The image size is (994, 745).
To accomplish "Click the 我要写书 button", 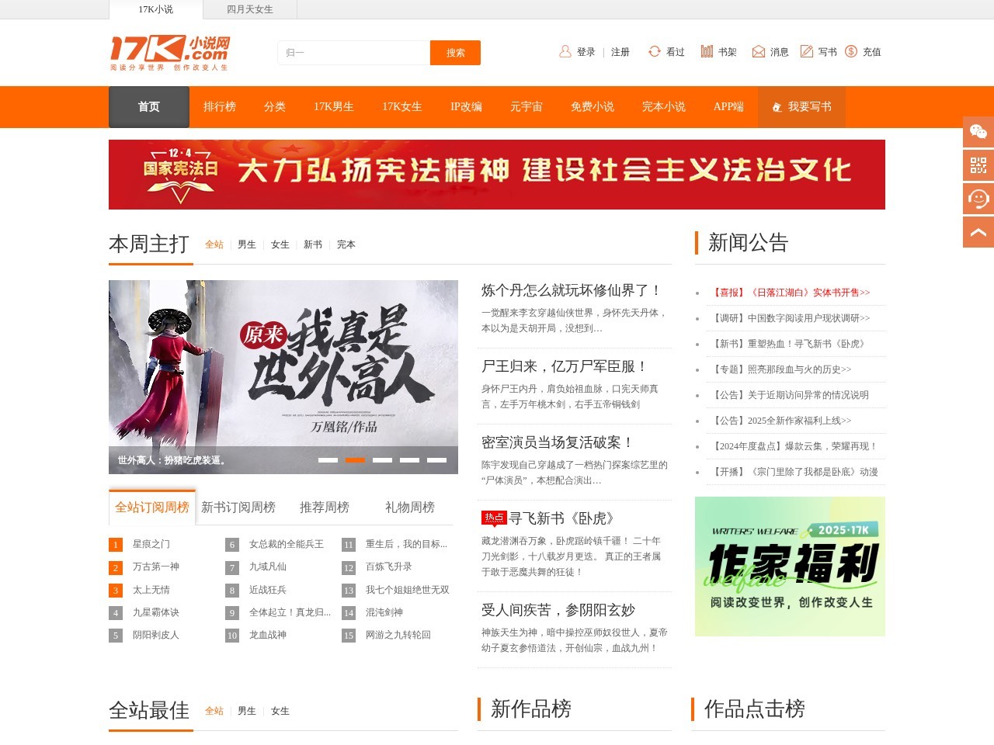I will [x=801, y=107].
